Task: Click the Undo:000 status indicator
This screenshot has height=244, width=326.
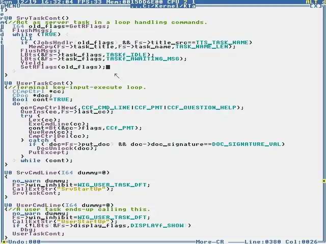Action: (x=24, y=242)
